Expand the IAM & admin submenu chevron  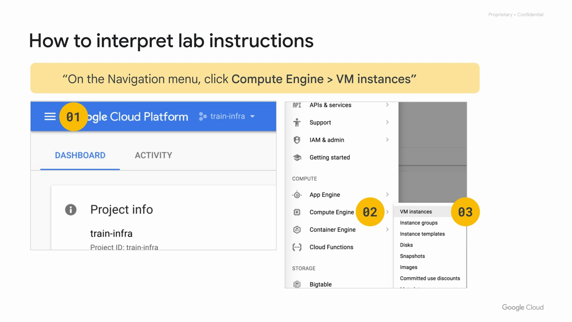pyautogui.click(x=387, y=140)
